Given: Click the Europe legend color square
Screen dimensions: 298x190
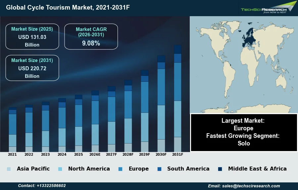Looking at the screenshot, I should (120, 169).
